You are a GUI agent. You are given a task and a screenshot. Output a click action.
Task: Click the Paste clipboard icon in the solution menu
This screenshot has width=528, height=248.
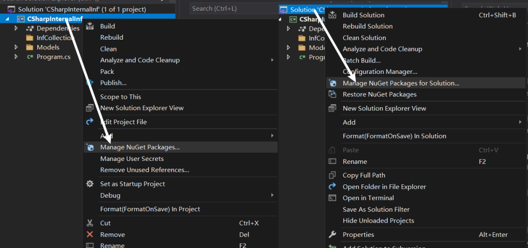(x=332, y=150)
